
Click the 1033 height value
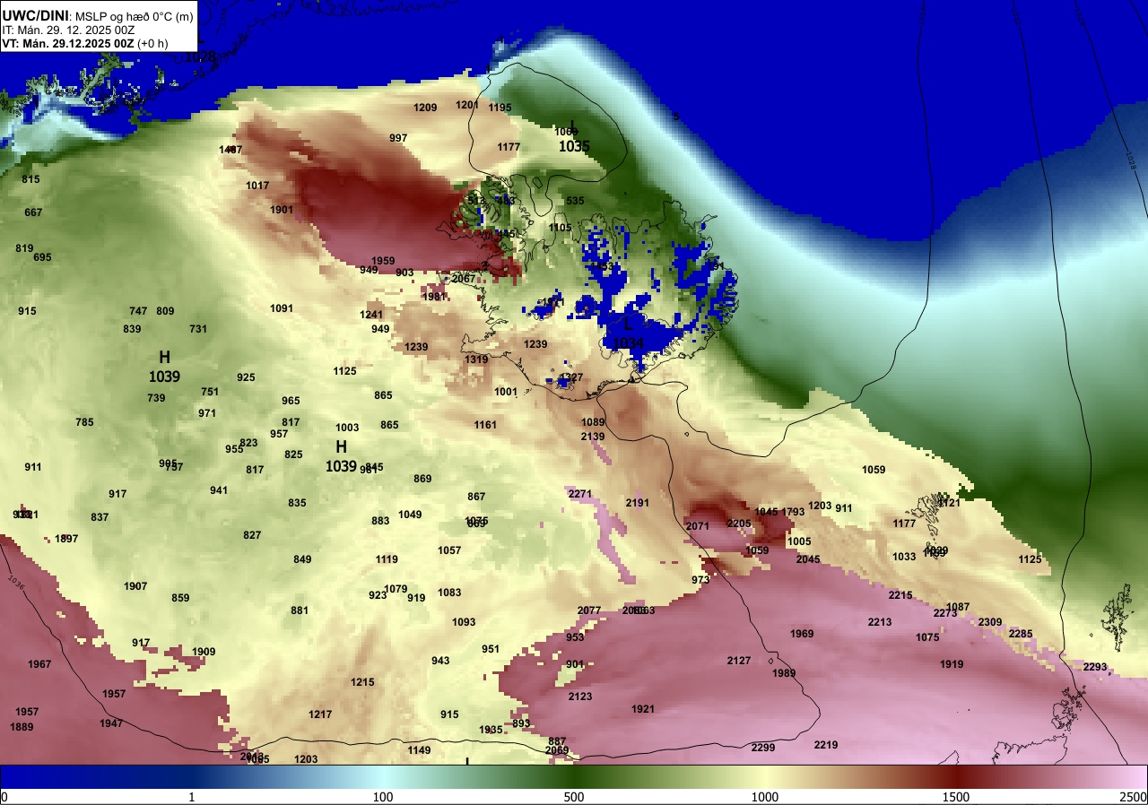point(904,557)
